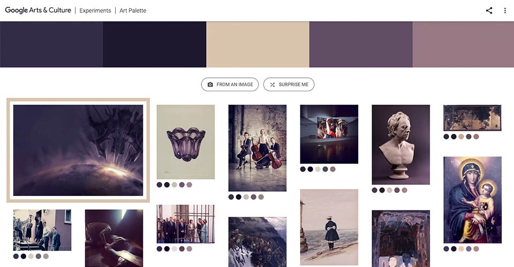Click first dark dot under marble bust
The width and height of the screenshot is (514, 267).
(x=375, y=190)
